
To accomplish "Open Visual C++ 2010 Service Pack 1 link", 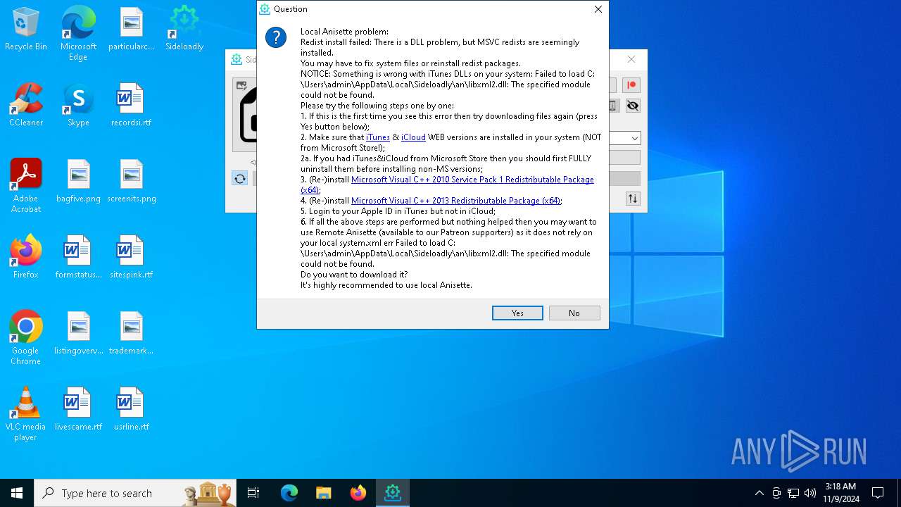I will [x=448, y=184].
